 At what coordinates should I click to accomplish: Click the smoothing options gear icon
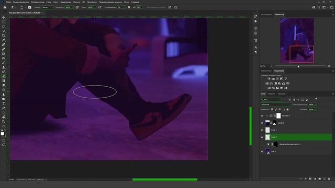pos(129,7)
